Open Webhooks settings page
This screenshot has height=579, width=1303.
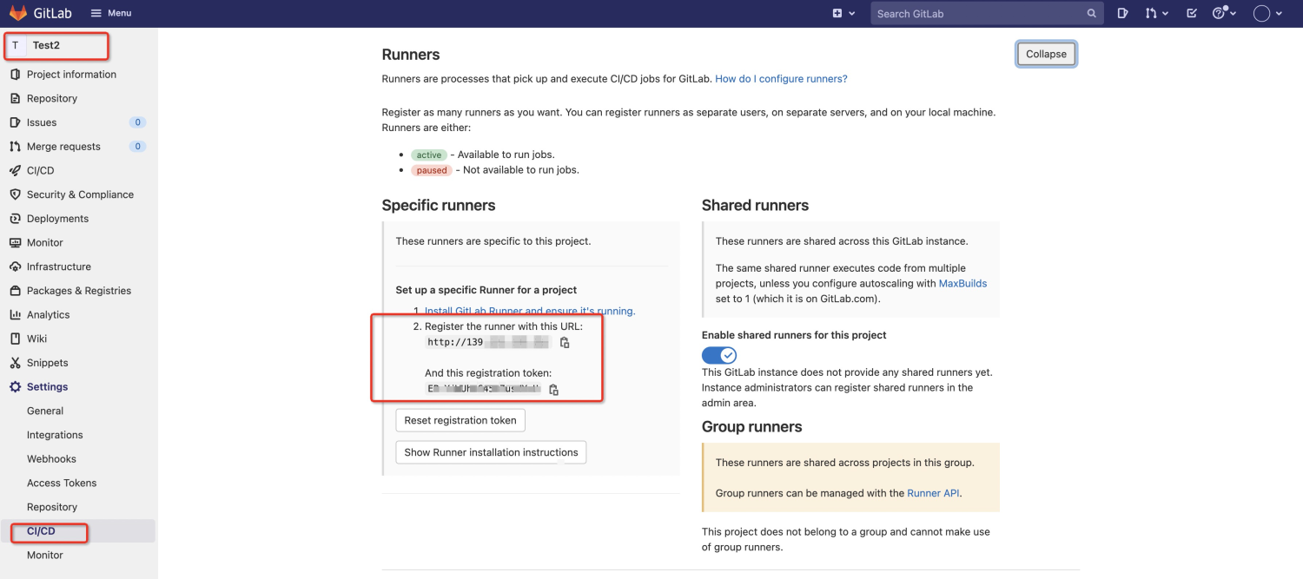51,459
